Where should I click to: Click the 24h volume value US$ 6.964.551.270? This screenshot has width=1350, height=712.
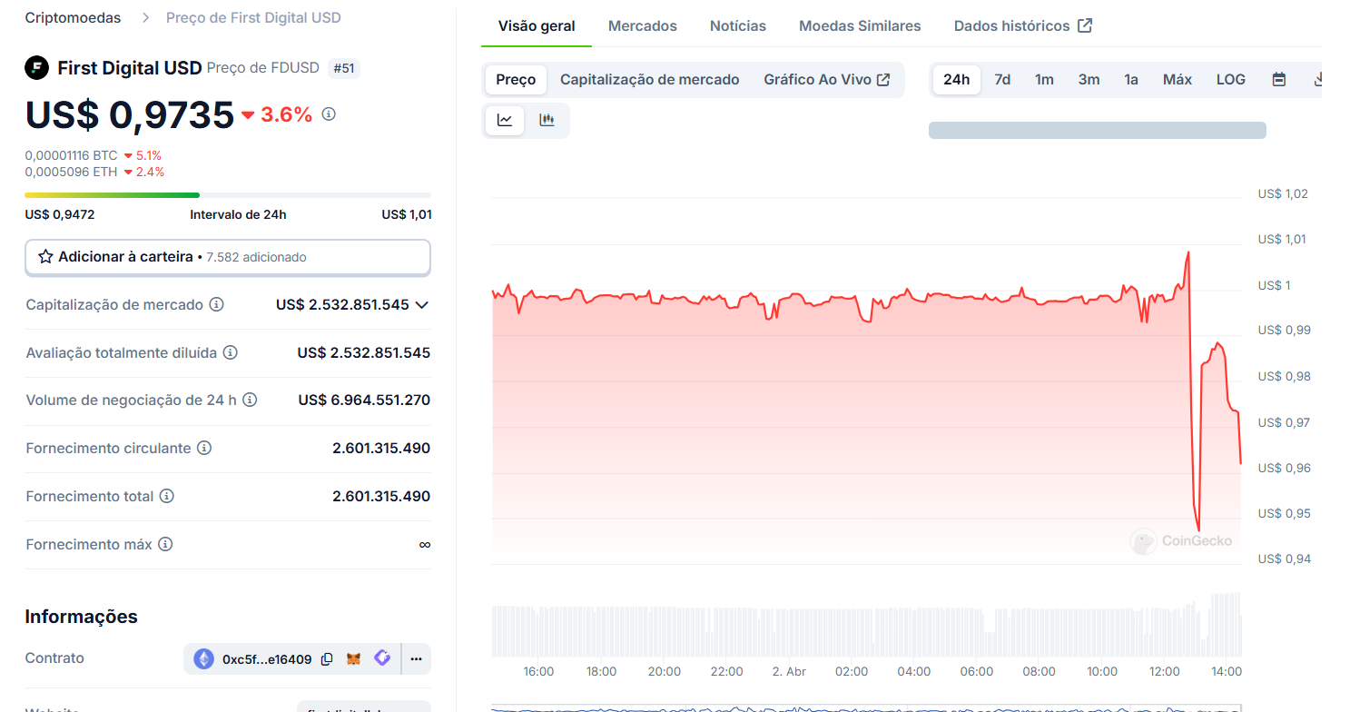pos(364,400)
